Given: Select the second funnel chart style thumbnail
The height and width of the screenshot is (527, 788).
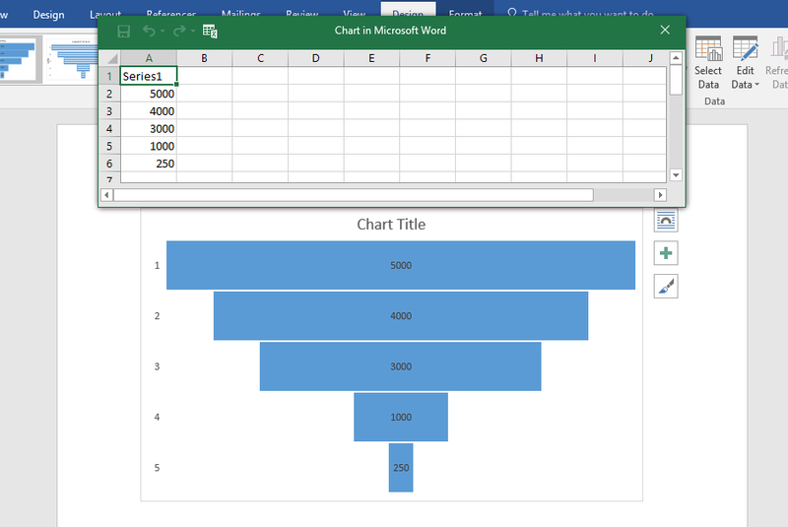Looking at the screenshot, I should pyautogui.click(x=73, y=60).
